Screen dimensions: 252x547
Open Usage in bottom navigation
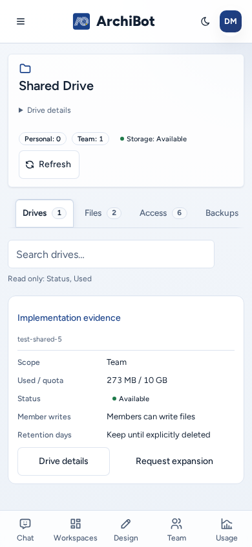[x=227, y=530]
